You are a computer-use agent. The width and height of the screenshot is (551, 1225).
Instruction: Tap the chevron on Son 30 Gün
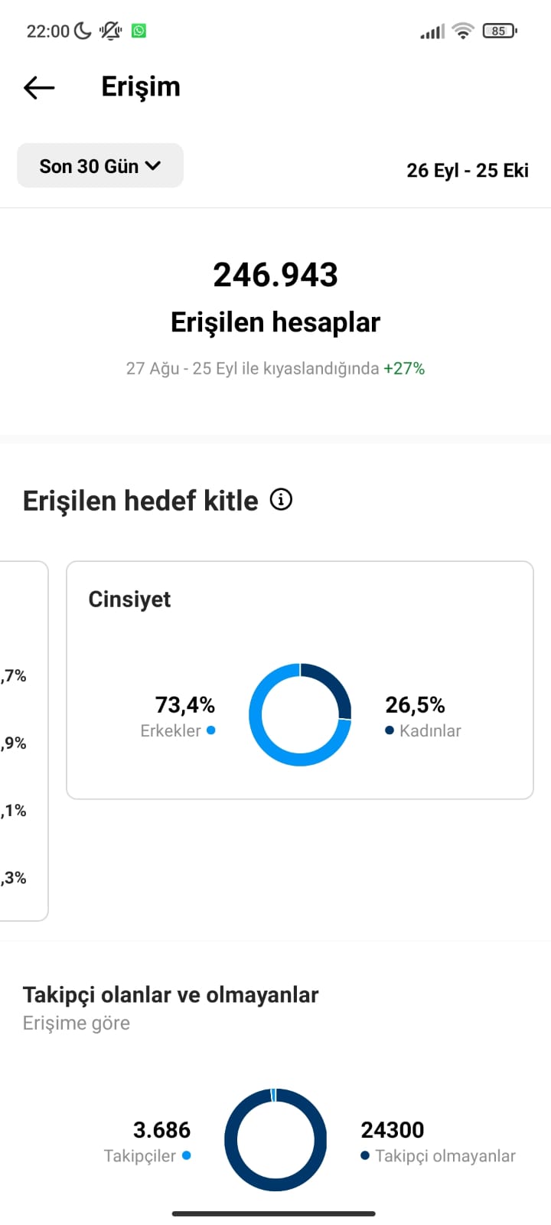[153, 165]
